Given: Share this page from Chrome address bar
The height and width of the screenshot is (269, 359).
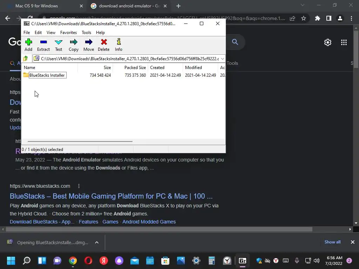Looking at the screenshot, I should click(292, 18).
